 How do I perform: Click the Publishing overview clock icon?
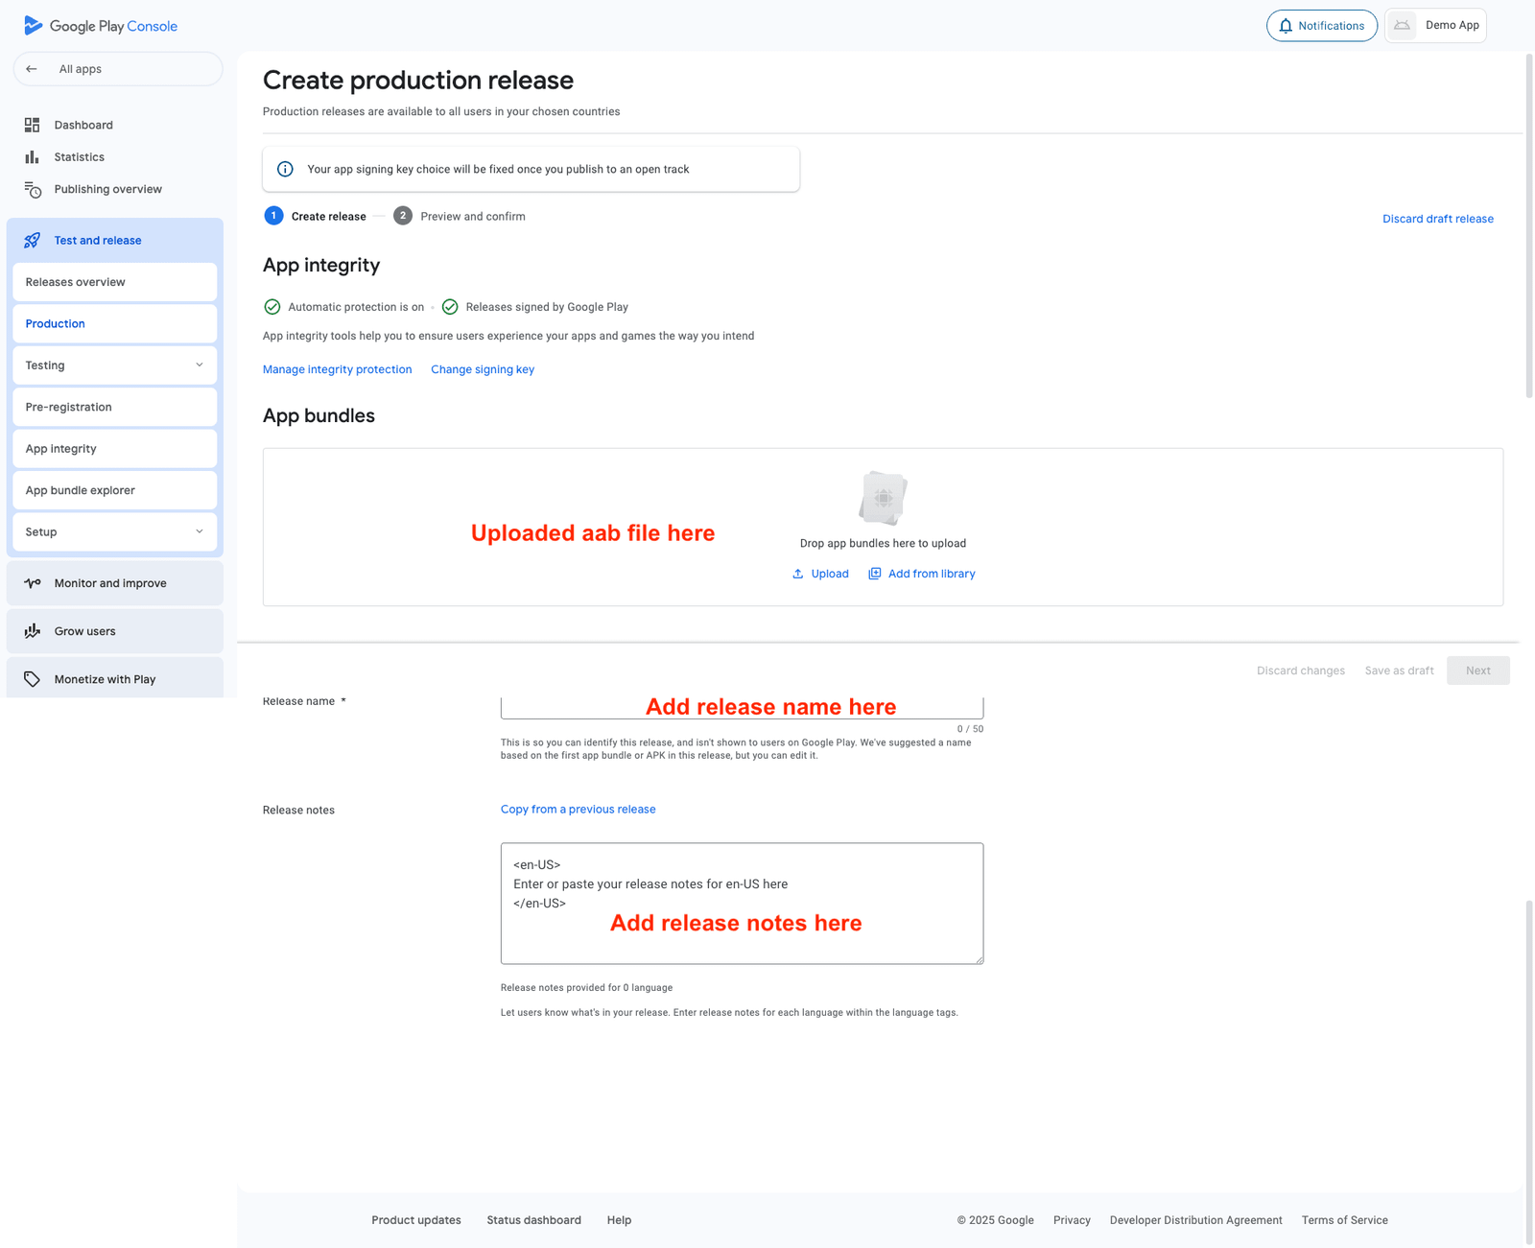pos(33,189)
